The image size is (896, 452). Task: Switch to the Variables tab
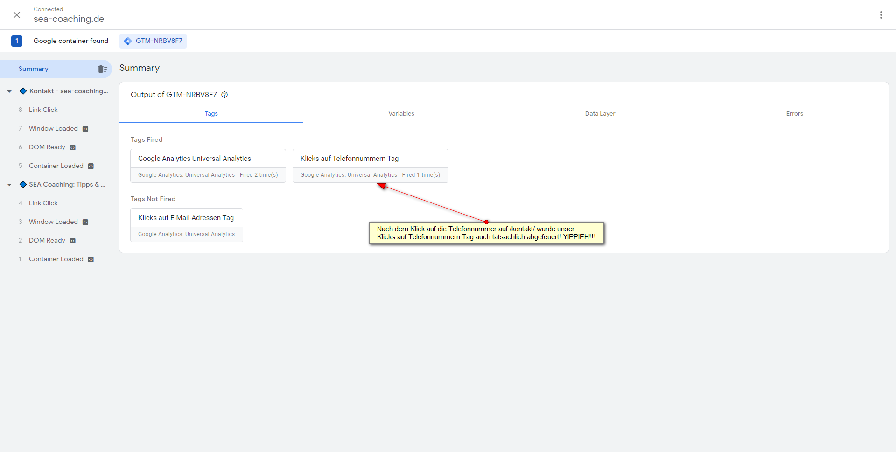401,114
